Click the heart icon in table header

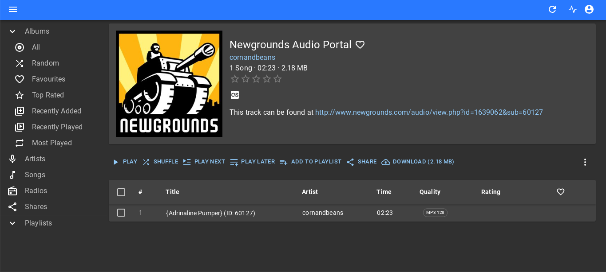[x=561, y=192]
